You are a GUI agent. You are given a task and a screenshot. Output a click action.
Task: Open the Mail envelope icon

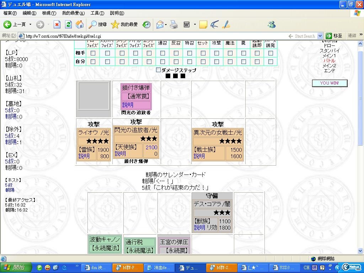160,25
